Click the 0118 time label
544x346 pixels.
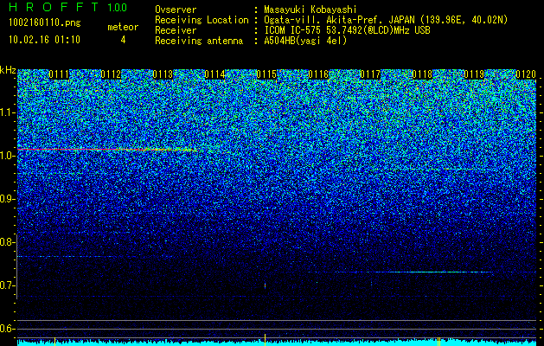422,74
